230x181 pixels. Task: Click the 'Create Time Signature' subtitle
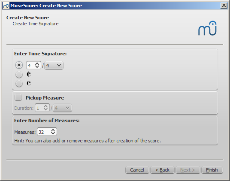click(36, 24)
